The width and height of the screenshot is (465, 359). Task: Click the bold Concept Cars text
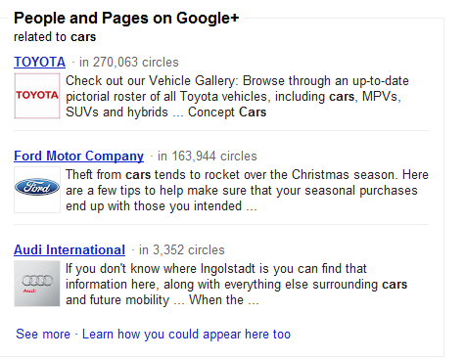(x=227, y=112)
